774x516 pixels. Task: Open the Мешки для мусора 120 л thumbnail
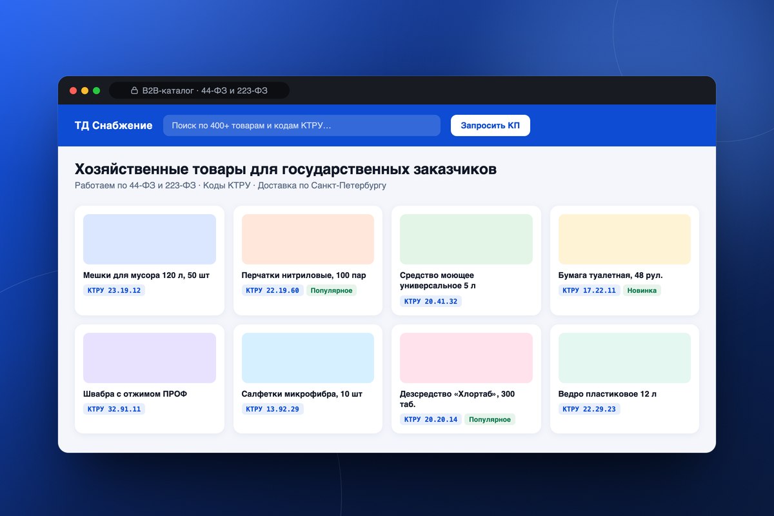pos(150,239)
